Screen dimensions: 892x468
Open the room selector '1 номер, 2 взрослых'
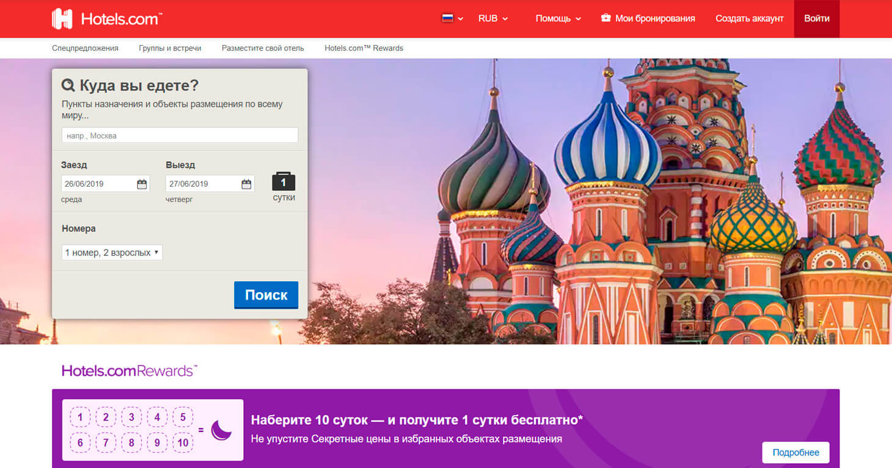pos(112,251)
